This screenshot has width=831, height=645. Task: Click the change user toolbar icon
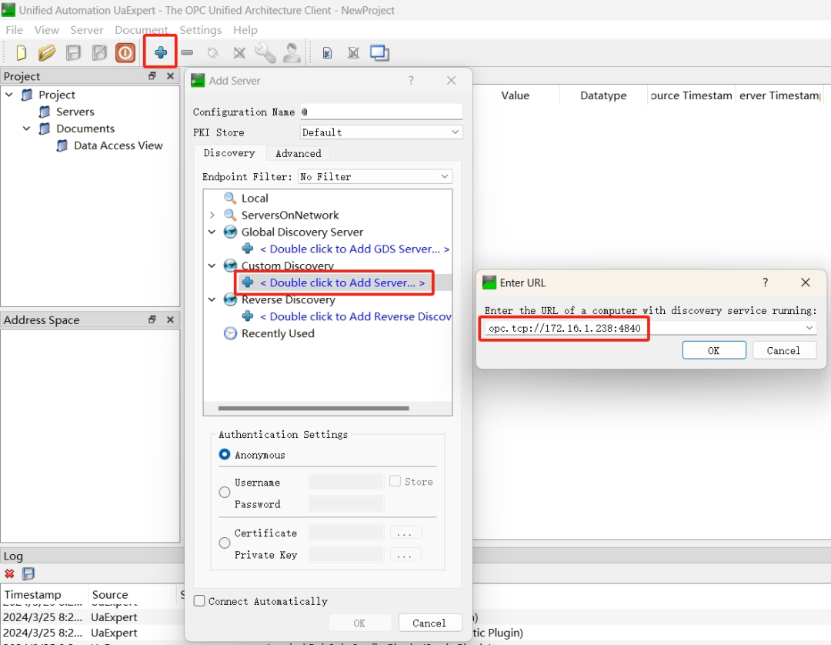[x=292, y=53]
